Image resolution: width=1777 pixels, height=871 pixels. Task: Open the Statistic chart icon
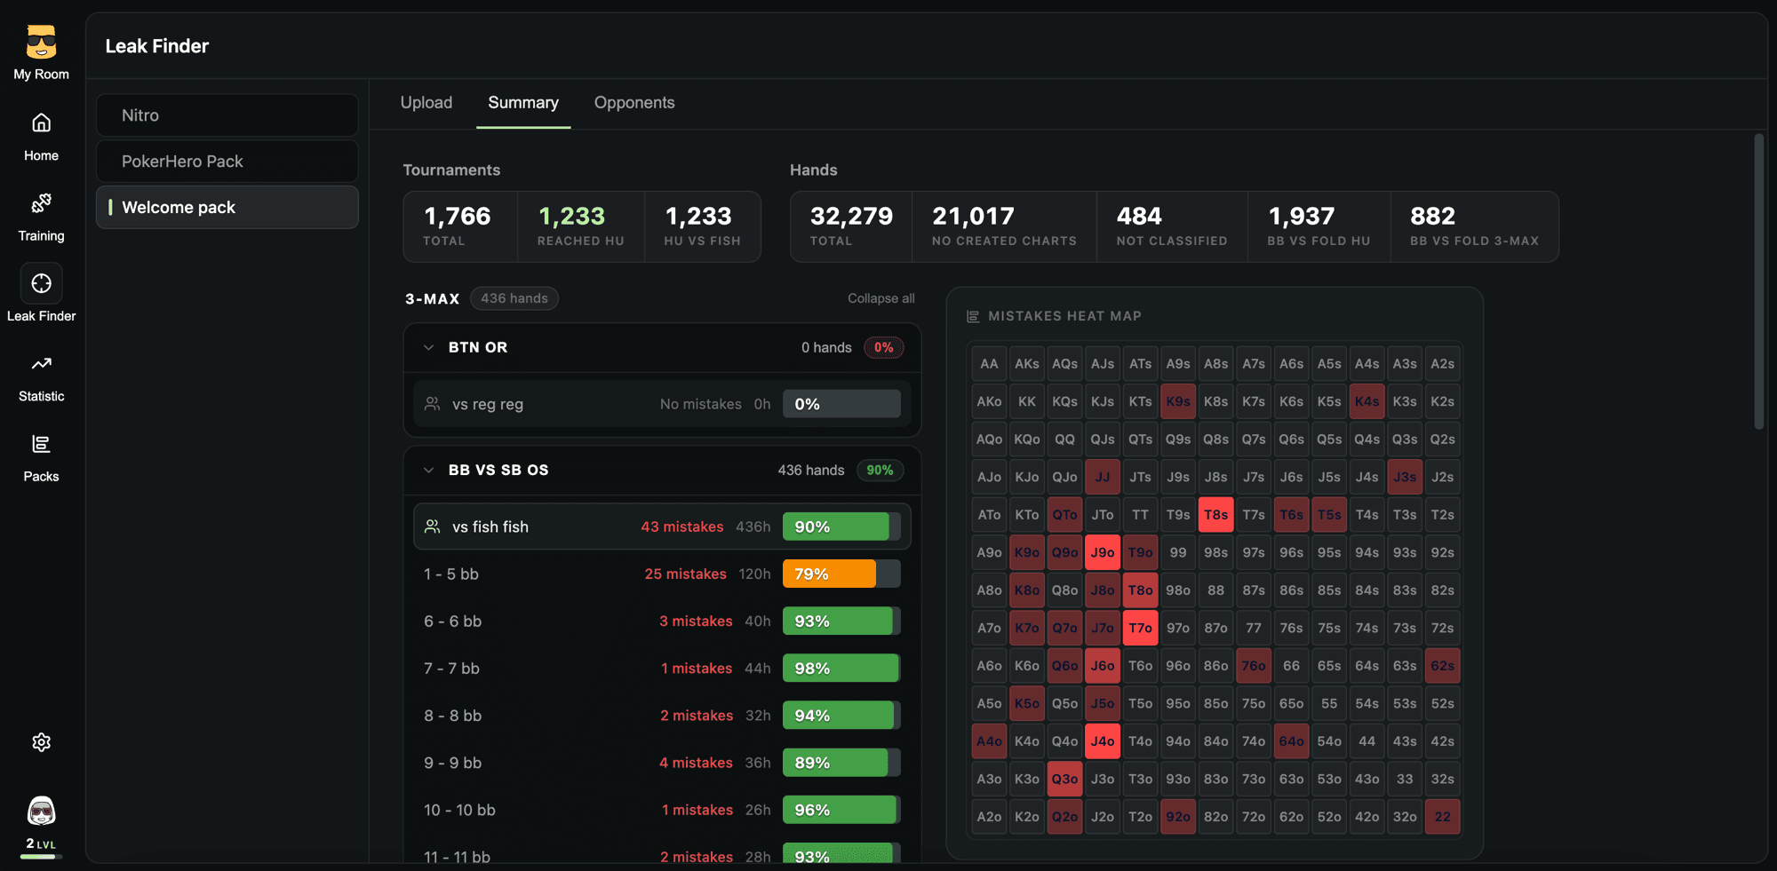[41, 364]
